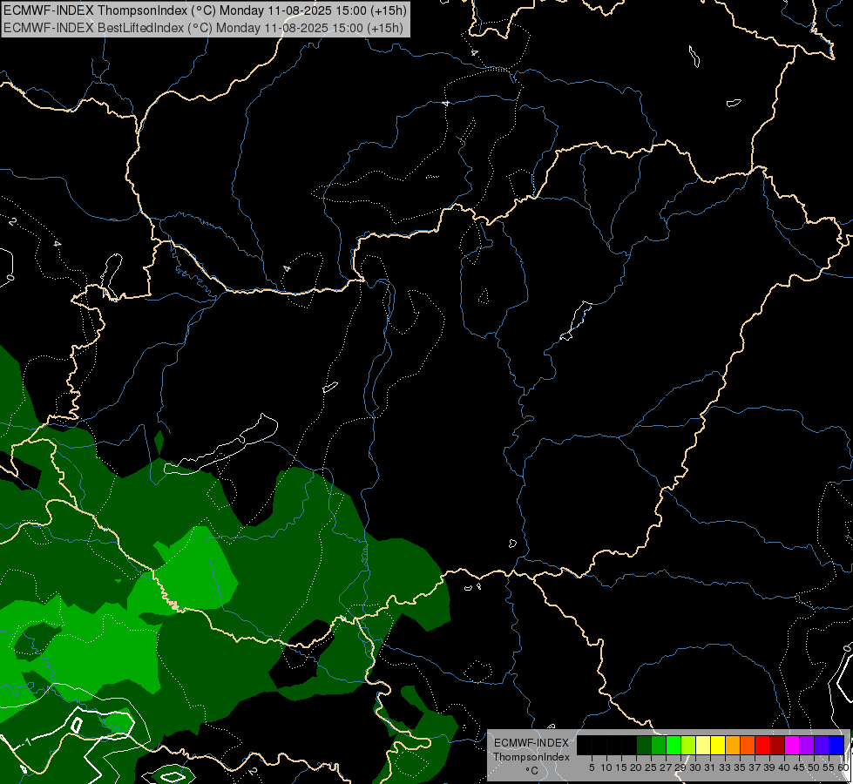The width and height of the screenshot is (853, 784).
Task: Click the legend title 'ECMWF-INDEX'
Action: point(531,743)
